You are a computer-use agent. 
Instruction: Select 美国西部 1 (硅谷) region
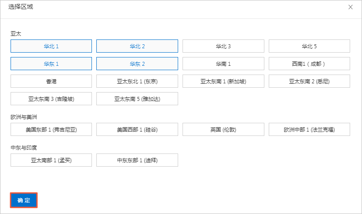coord(137,129)
